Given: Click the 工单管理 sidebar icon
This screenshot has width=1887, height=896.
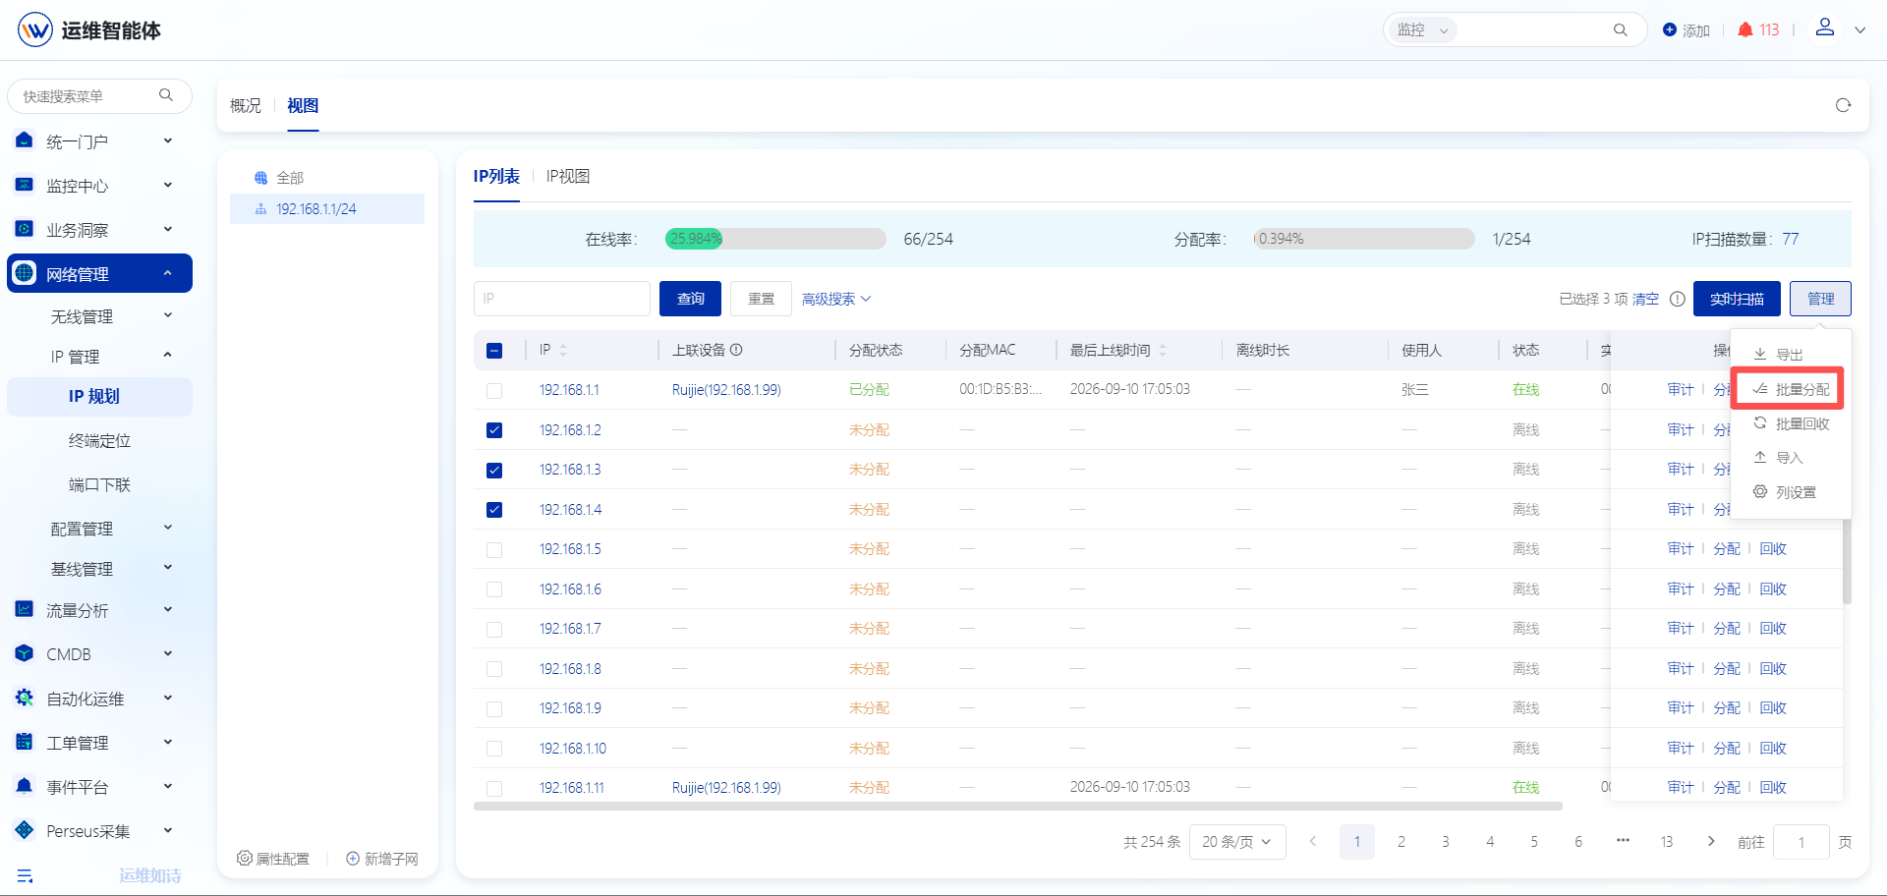Looking at the screenshot, I should (x=25, y=742).
